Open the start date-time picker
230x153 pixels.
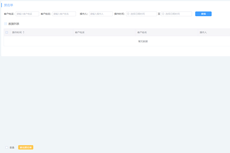141,14
